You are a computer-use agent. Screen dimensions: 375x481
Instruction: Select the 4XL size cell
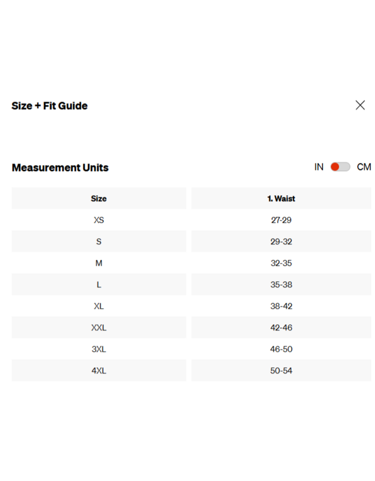pyautogui.click(x=98, y=371)
